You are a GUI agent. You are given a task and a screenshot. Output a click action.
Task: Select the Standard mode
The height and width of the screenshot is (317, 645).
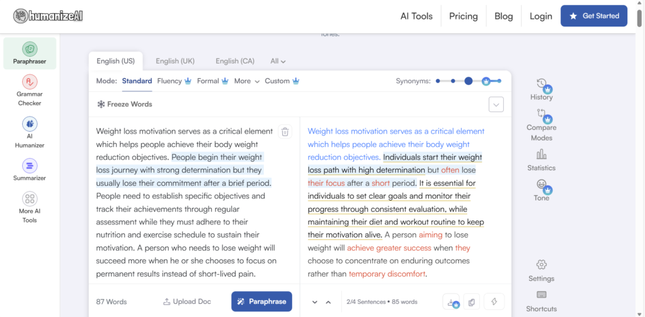pyautogui.click(x=137, y=81)
